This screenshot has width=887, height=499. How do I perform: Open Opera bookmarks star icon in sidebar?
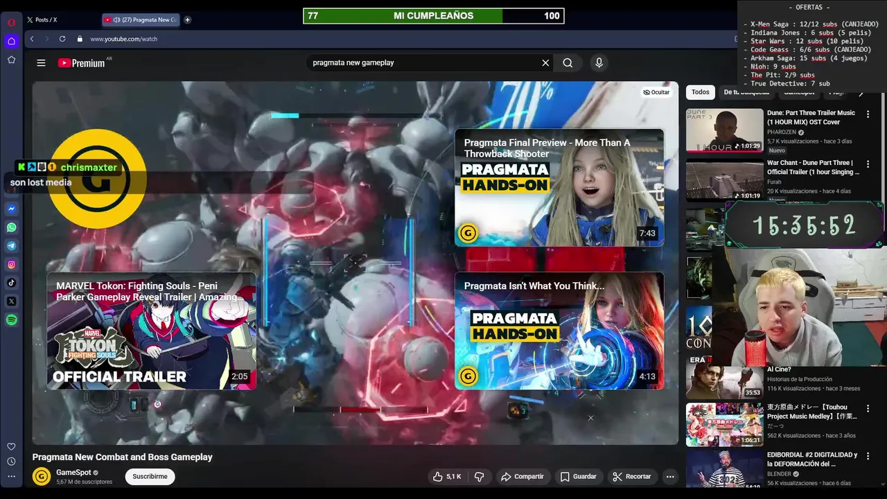[x=11, y=60]
